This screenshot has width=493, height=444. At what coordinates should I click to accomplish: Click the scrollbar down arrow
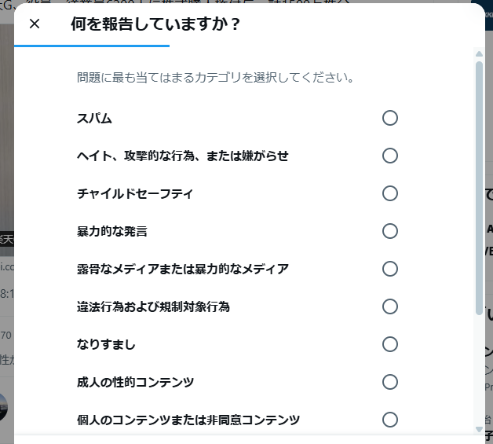(x=479, y=429)
